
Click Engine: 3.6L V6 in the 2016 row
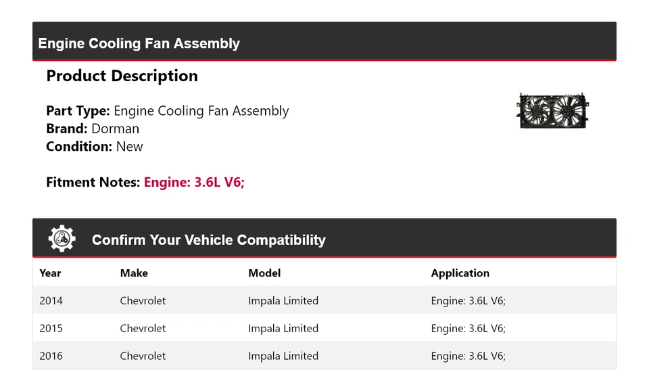(x=468, y=356)
